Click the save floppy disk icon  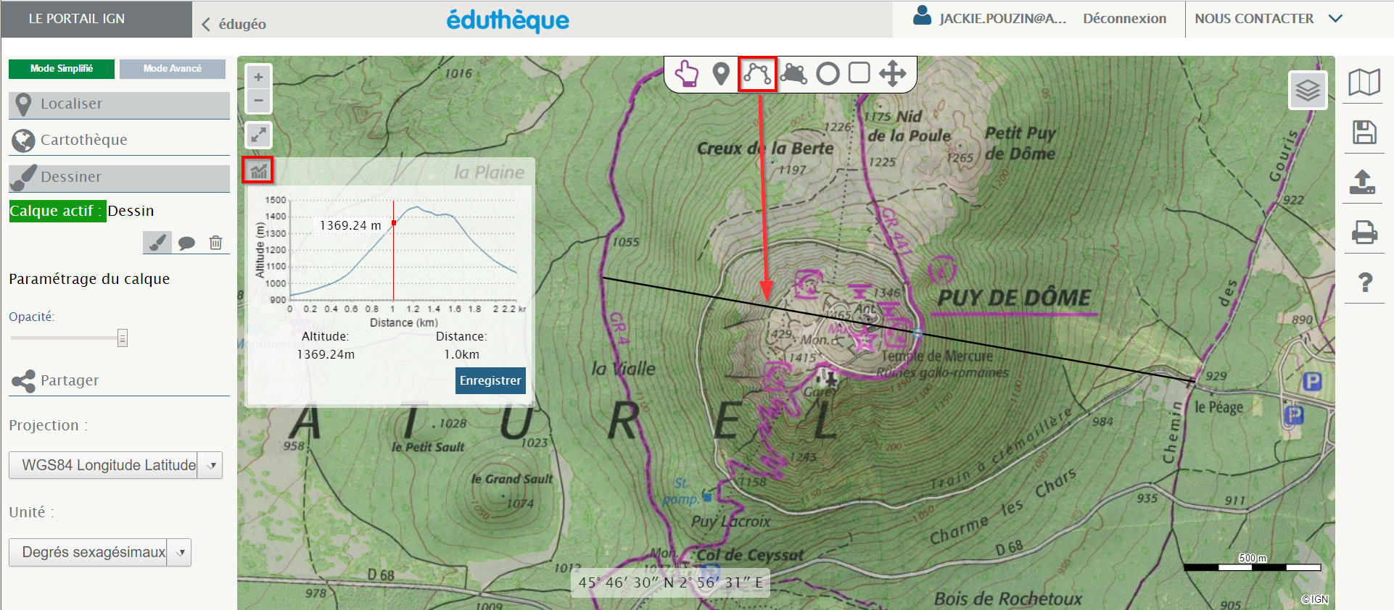click(x=1364, y=133)
